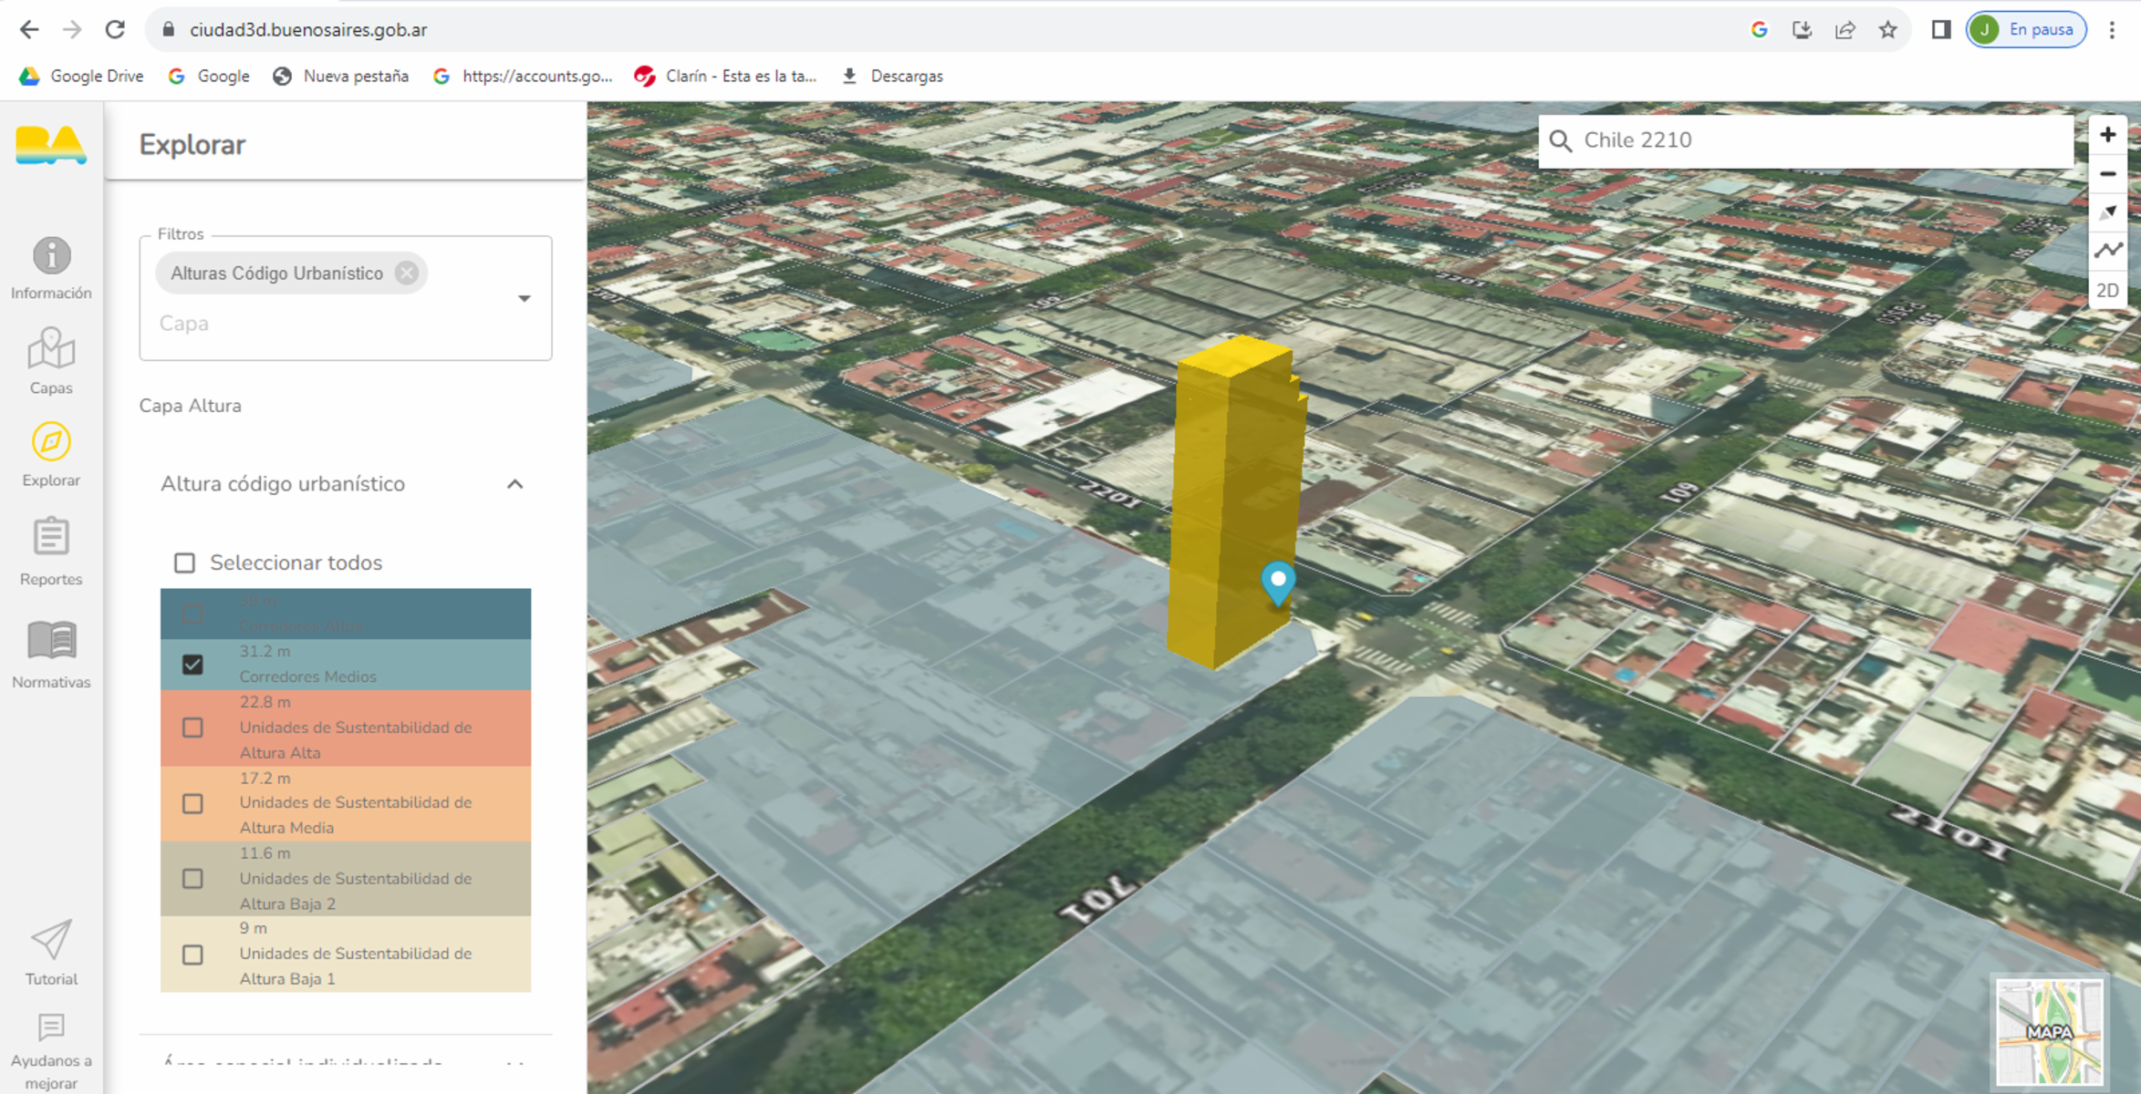Open the Capas sidebar section

(51, 362)
